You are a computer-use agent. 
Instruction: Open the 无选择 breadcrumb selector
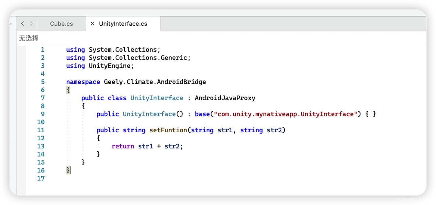29,38
